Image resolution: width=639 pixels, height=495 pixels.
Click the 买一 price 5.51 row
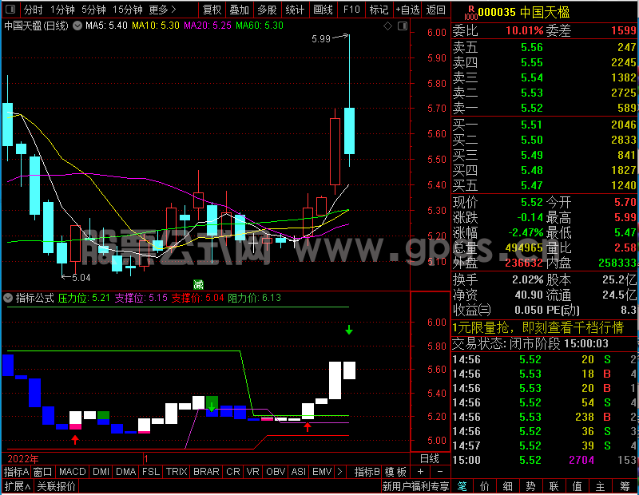pos(545,125)
